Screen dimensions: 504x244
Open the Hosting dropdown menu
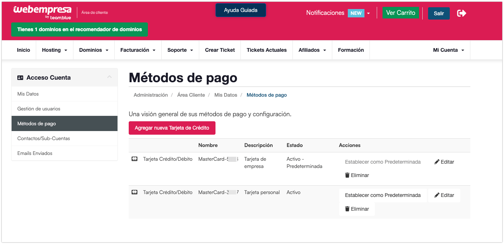click(55, 50)
